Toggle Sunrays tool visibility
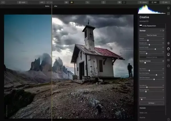The width and height of the screenshot is (171, 121). [163, 31]
